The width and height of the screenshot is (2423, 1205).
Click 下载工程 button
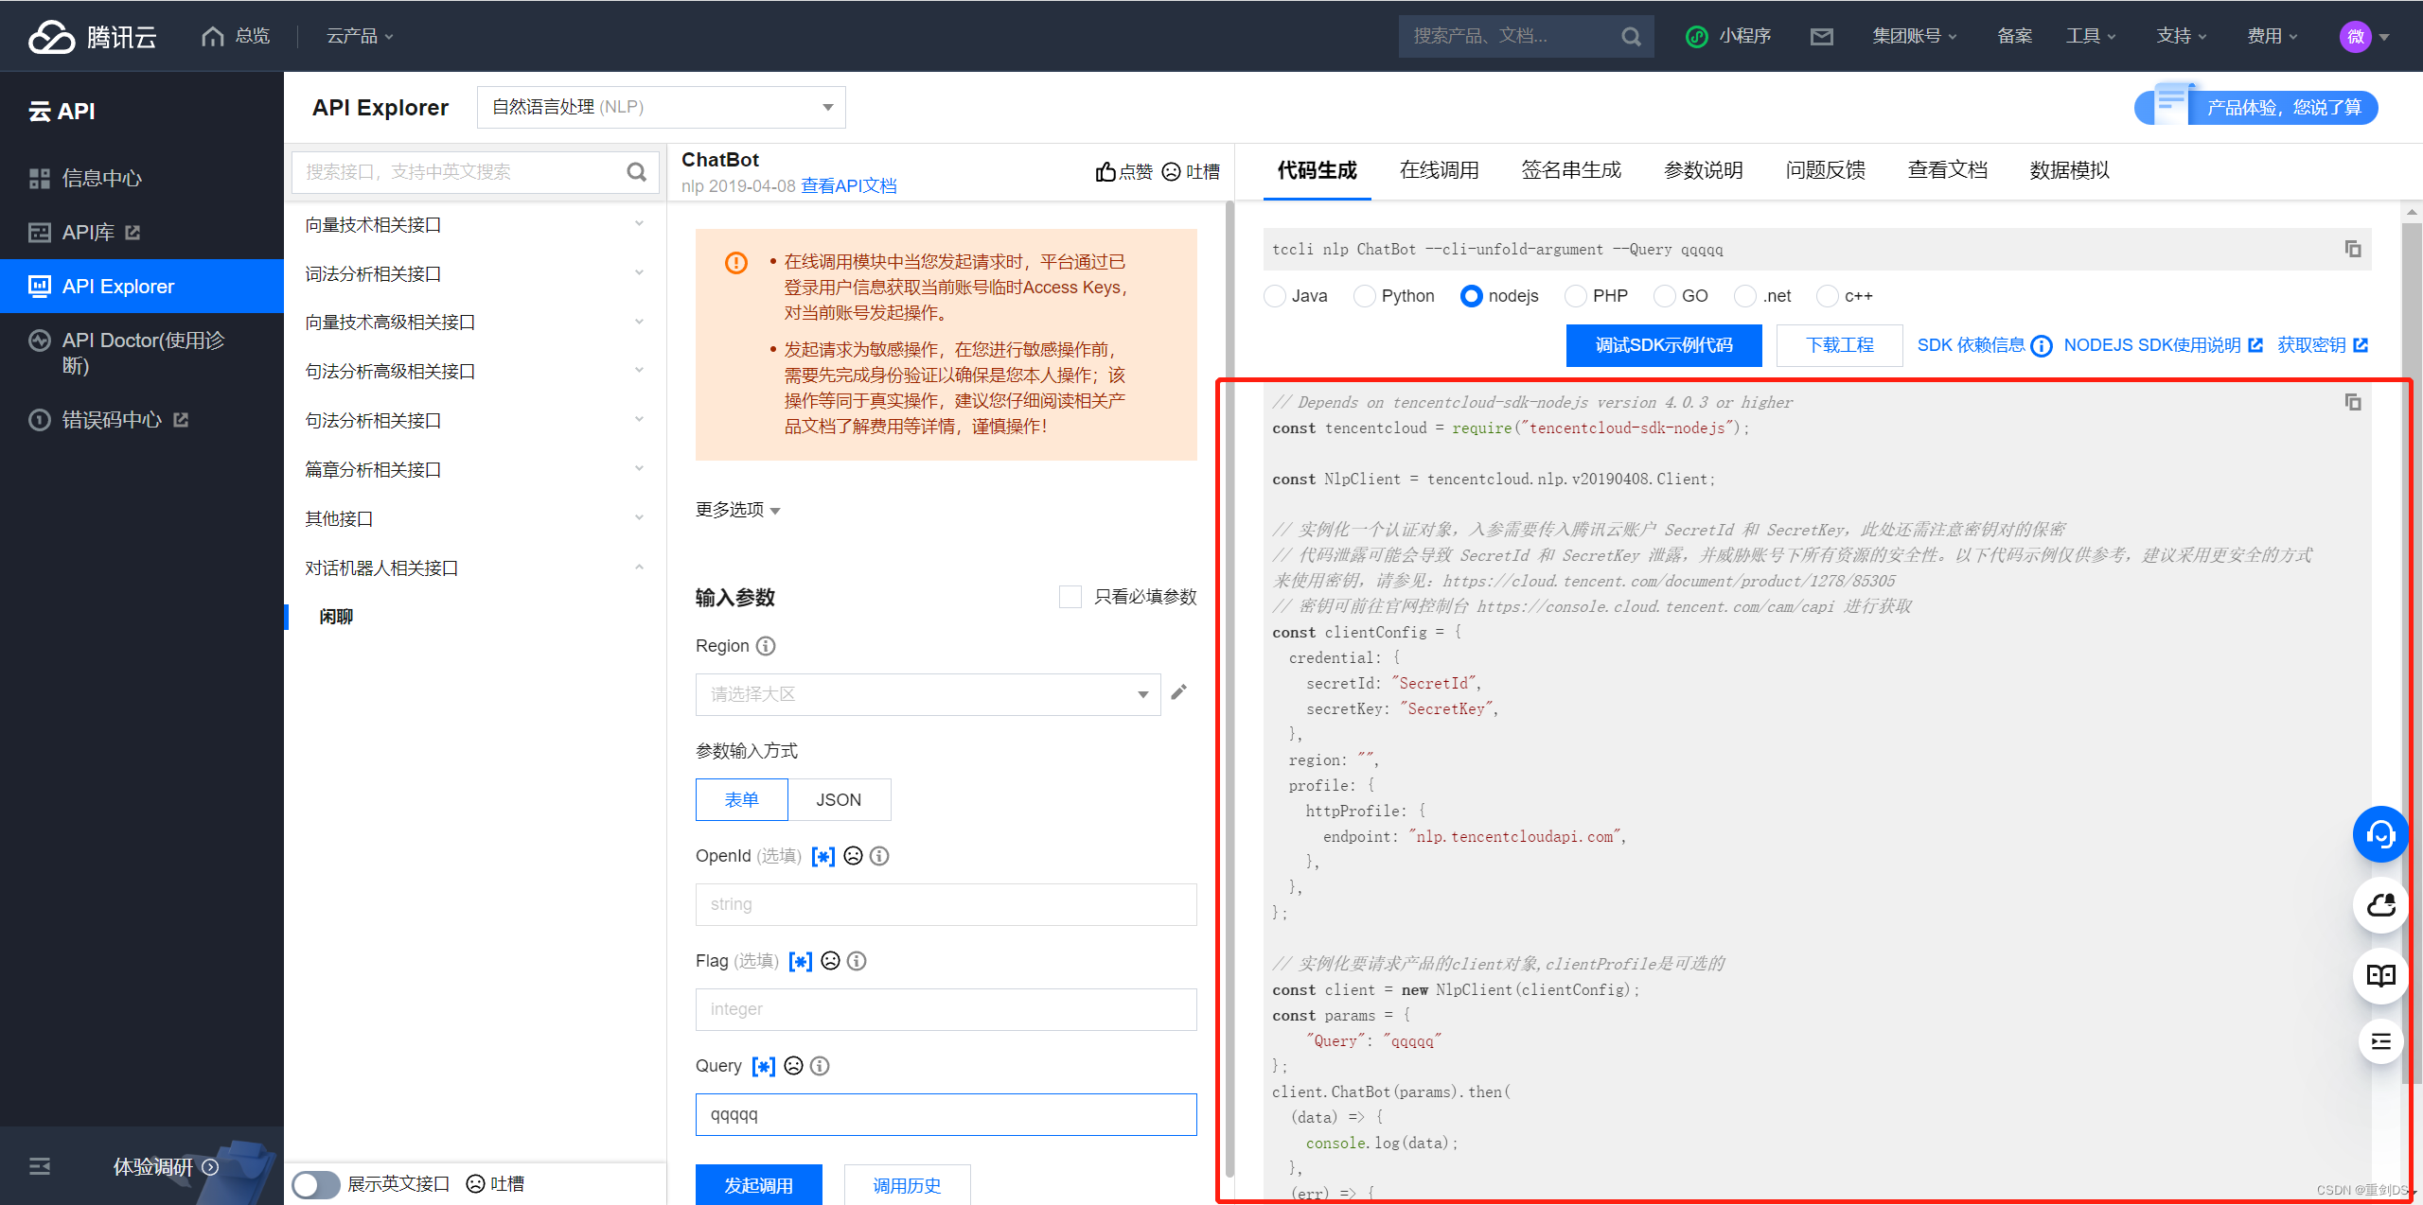[1840, 345]
